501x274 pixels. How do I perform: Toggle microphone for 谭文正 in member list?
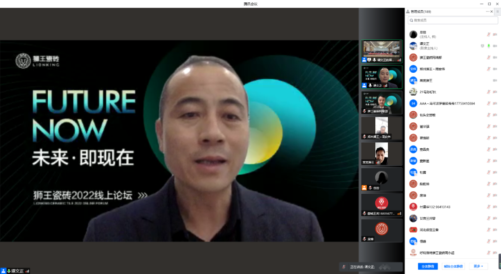point(488,46)
